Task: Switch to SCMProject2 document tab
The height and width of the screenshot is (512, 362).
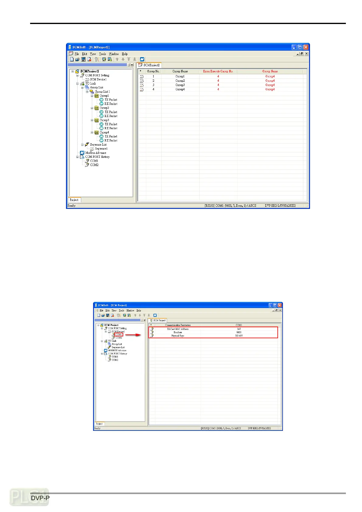Action: [149, 65]
